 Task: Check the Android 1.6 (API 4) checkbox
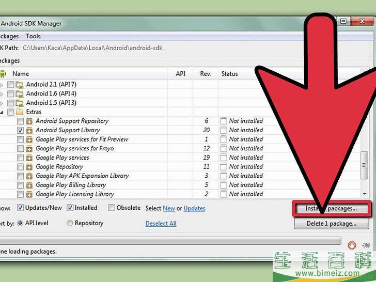click(x=10, y=94)
